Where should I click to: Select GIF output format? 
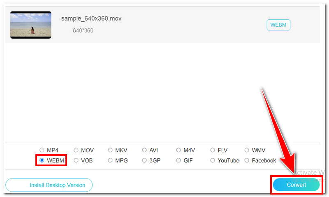178,160
